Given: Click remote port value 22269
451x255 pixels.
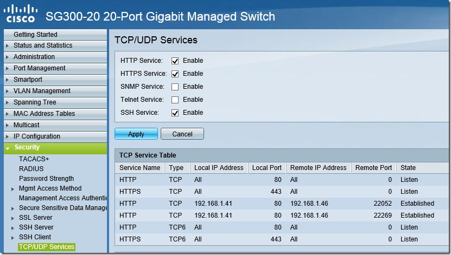Looking at the screenshot, I should [383, 215].
